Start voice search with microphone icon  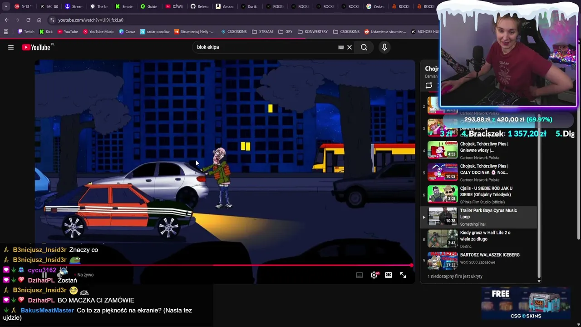click(x=384, y=47)
